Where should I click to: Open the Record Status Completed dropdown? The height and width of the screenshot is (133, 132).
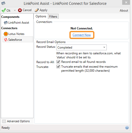tap(82, 48)
